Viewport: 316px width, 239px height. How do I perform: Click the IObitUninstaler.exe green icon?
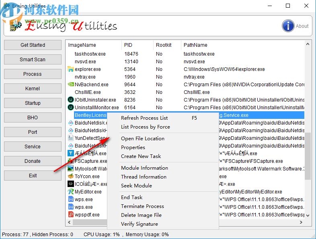[70, 100]
